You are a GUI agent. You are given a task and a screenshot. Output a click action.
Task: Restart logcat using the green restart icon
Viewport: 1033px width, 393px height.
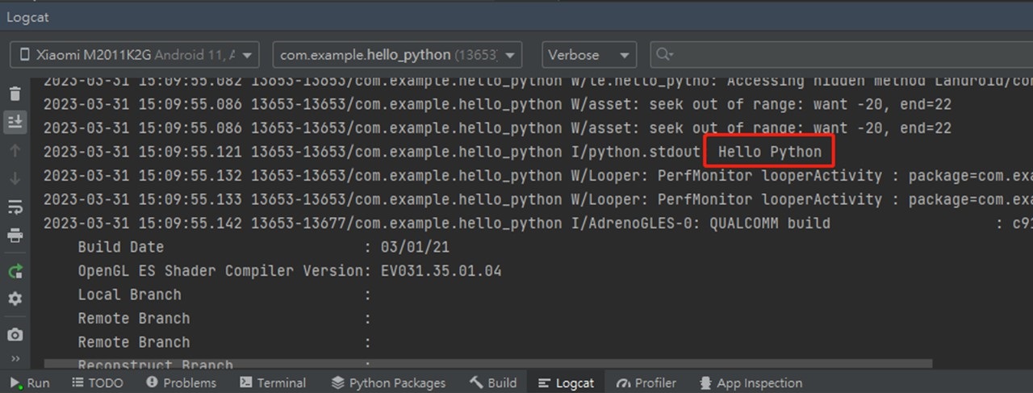pos(15,272)
